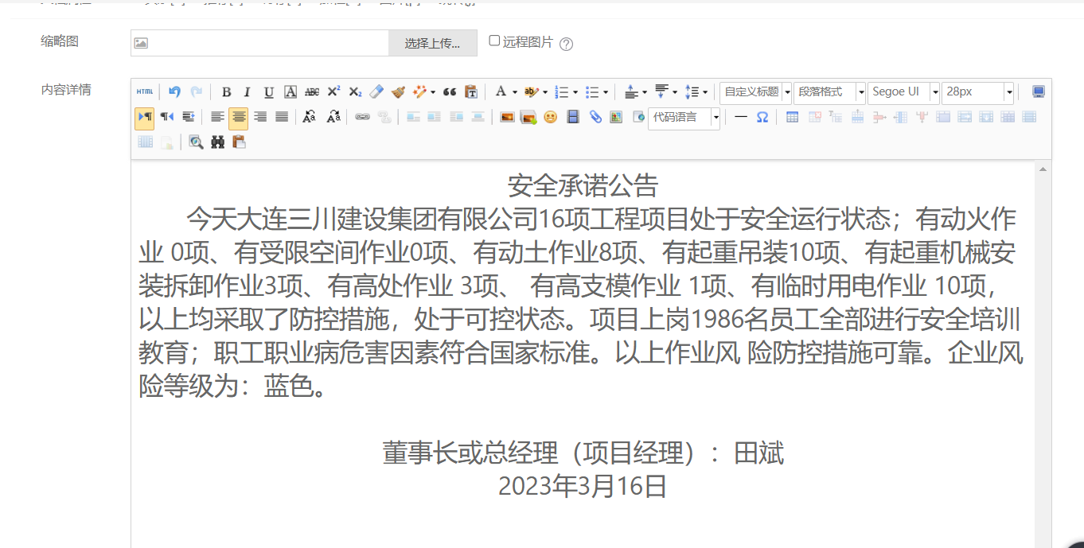Expand the unordered list options arrow
This screenshot has height=548, width=1084.
pyautogui.click(x=606, y=92)
